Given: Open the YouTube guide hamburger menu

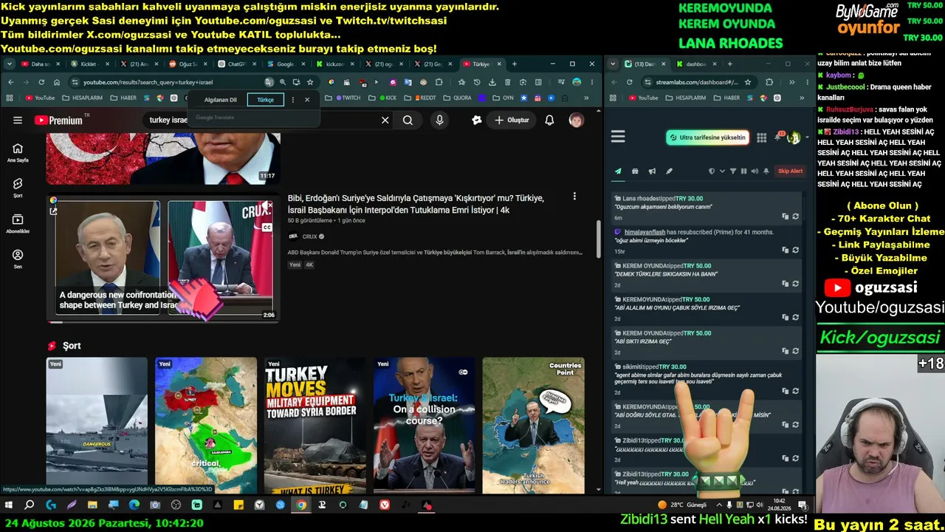Looking at the screenshot, I should coord(18,120).
